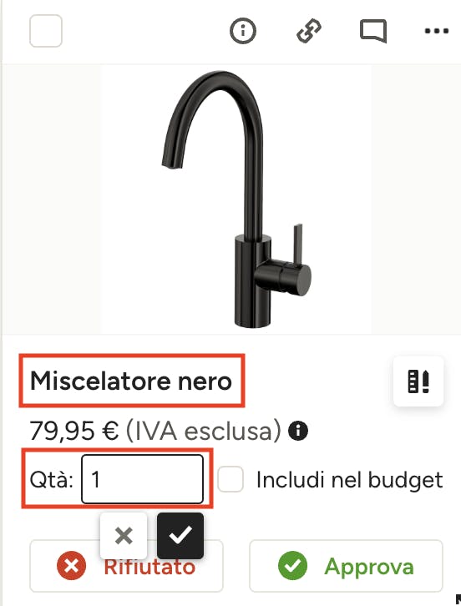Open the black faucet product image
This screenshot has width=461, height=606.
pyautogui.click(x=236, y=199)
